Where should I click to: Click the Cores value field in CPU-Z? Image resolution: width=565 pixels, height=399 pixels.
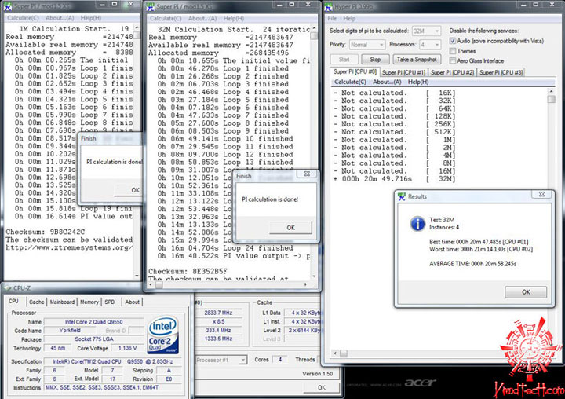(x=279, y=359)
